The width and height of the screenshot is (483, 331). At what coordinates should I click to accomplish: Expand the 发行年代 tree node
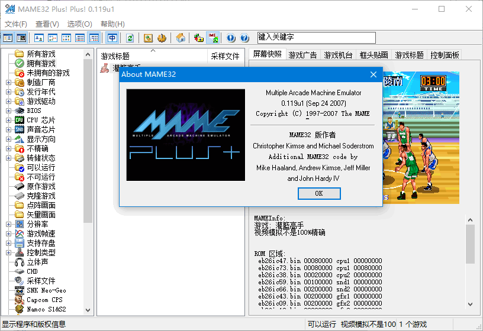click(x=9, y=92)
